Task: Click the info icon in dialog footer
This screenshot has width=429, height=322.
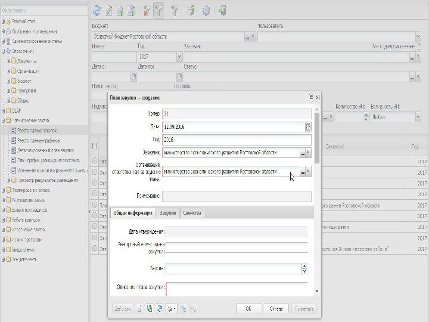Action: click(139, 309)
